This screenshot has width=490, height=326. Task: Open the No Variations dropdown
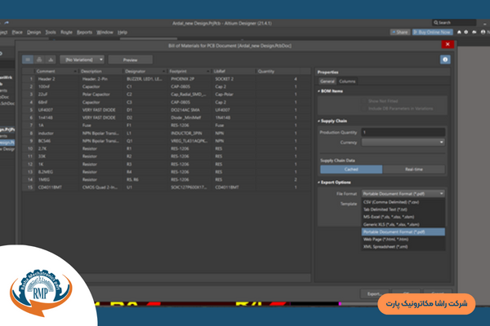tap(84, 59)
